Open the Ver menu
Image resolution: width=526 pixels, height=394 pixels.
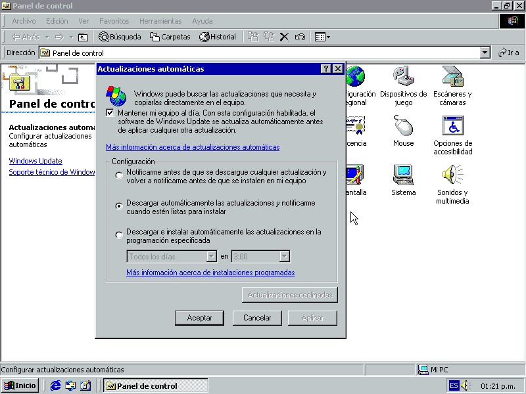(x=84, y=21)
